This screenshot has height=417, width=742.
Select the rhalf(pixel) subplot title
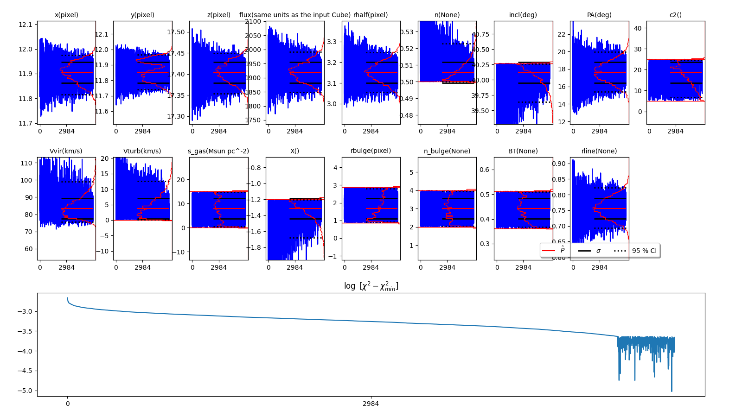click(x=371, y=15)
